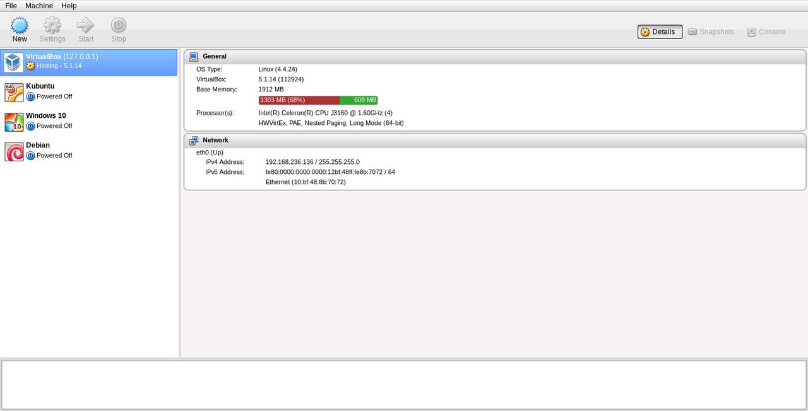Select the VirtualBox (127.0.0.1) host entry
The image size is (808, 411).
coord(89,62)
